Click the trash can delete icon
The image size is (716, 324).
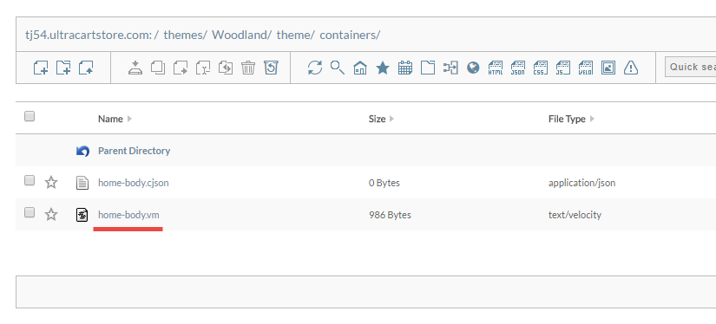click(x=248, y=68)
